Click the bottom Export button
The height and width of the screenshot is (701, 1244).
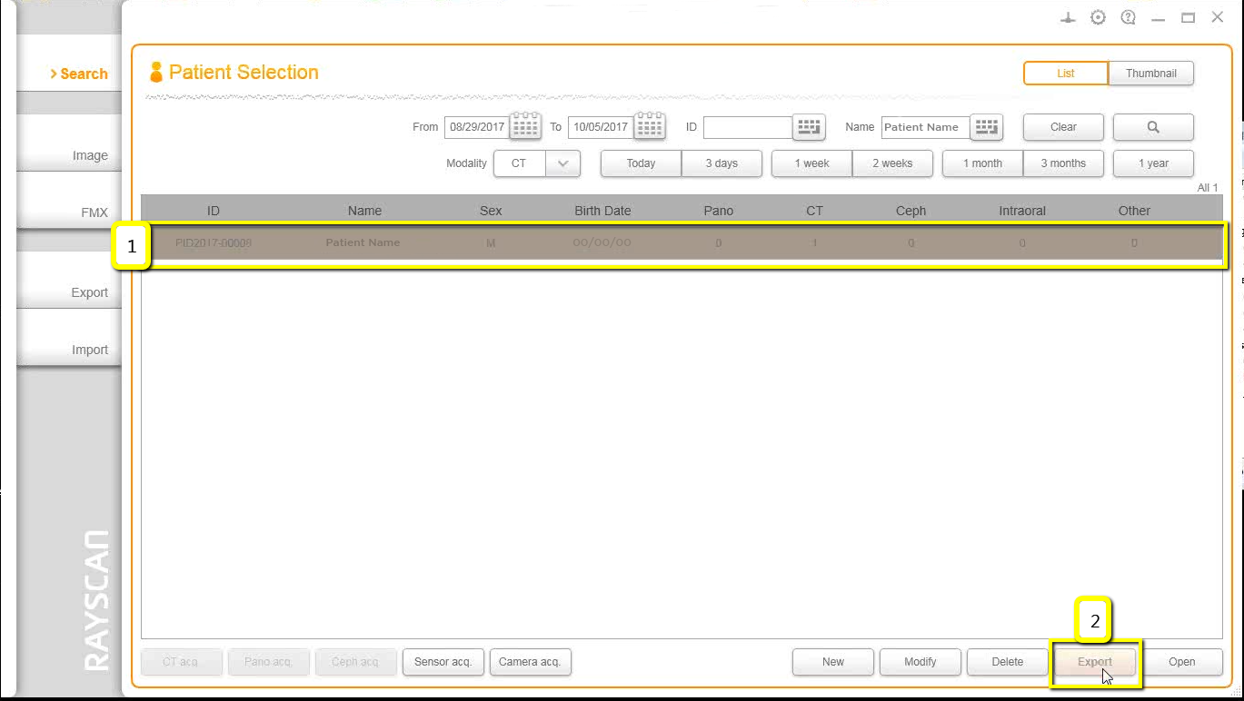[1095, 662]
